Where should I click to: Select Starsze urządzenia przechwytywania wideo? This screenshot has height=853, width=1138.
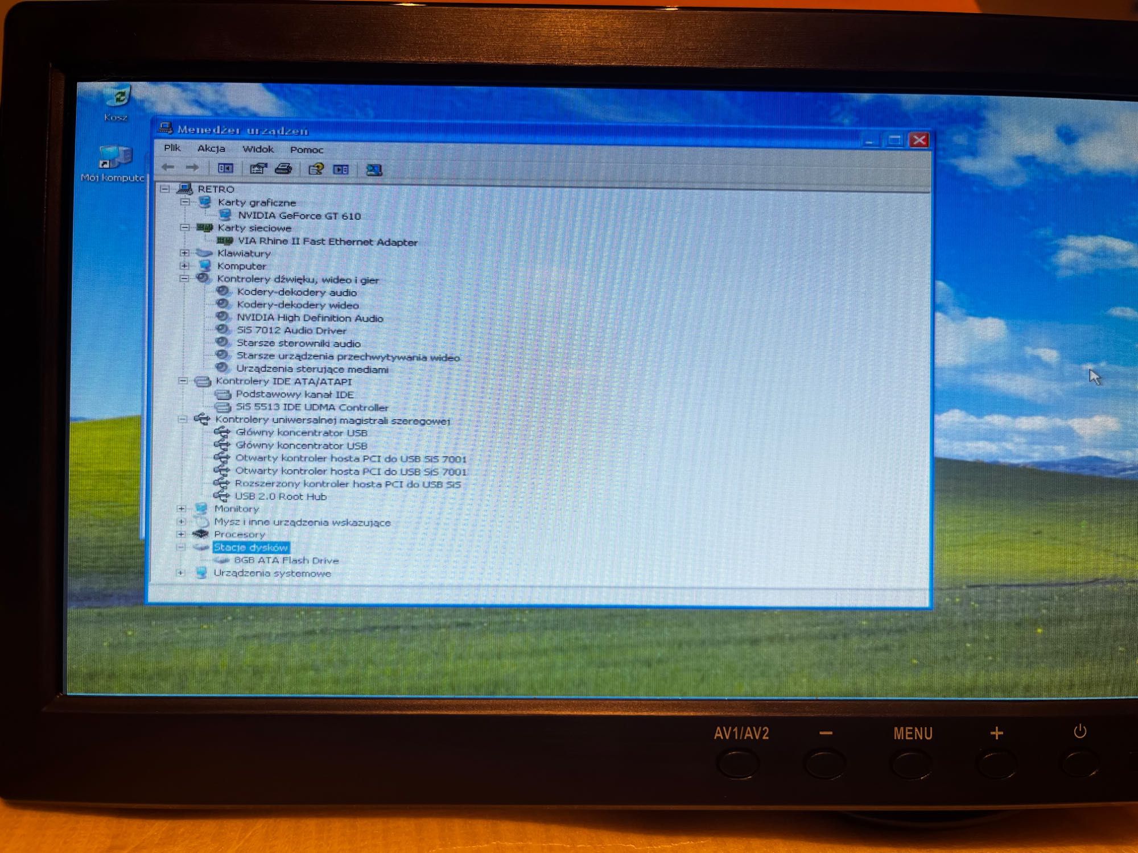(x=348, y=357)
